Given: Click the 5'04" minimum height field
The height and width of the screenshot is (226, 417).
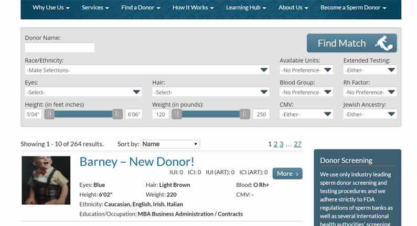Looking at the screenshot, I should click(33, 115).
